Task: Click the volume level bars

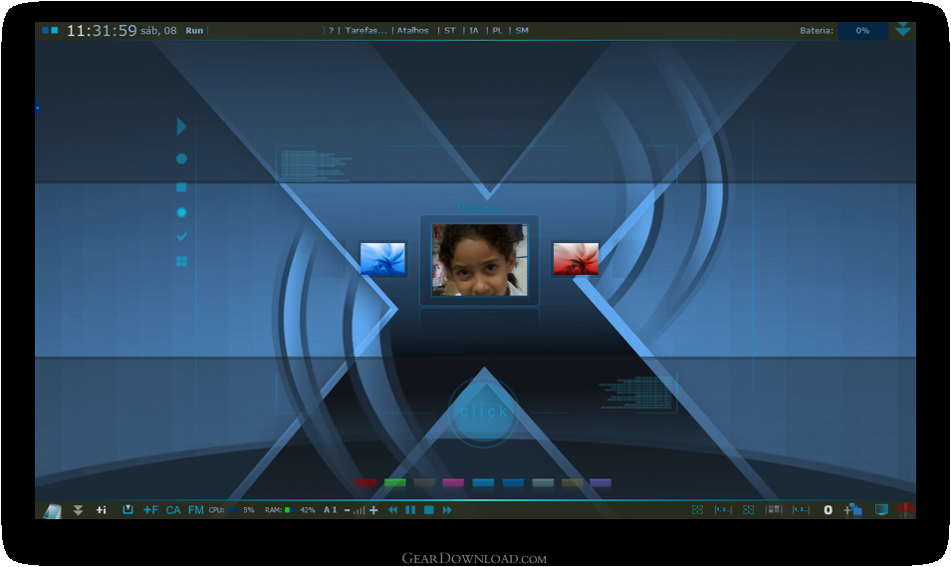Action: coord(359,510)
